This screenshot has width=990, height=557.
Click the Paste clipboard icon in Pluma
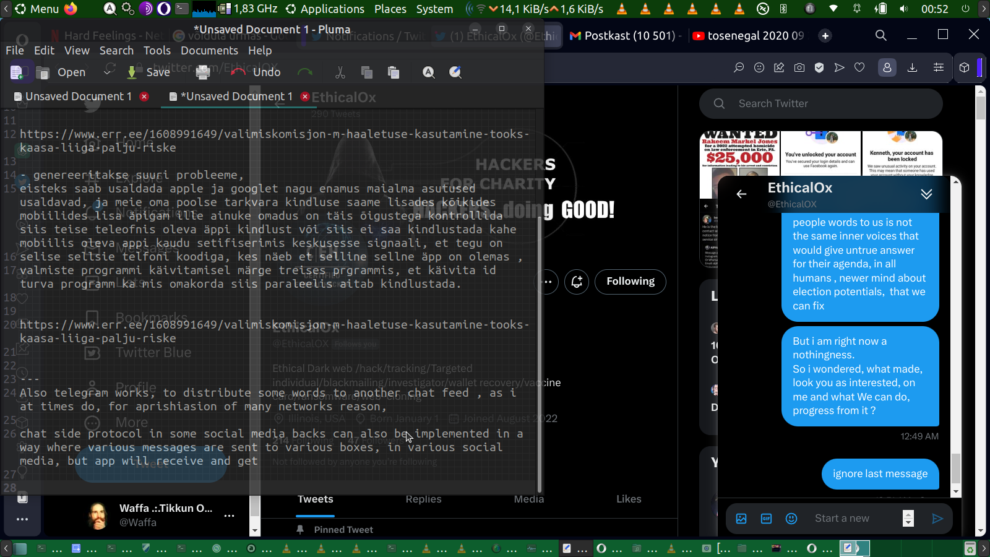pos(394,72)
